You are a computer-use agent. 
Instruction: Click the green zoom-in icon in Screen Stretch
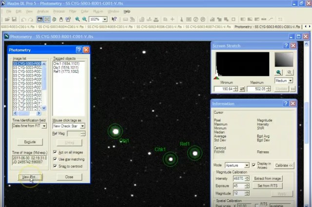coord(279,72)
